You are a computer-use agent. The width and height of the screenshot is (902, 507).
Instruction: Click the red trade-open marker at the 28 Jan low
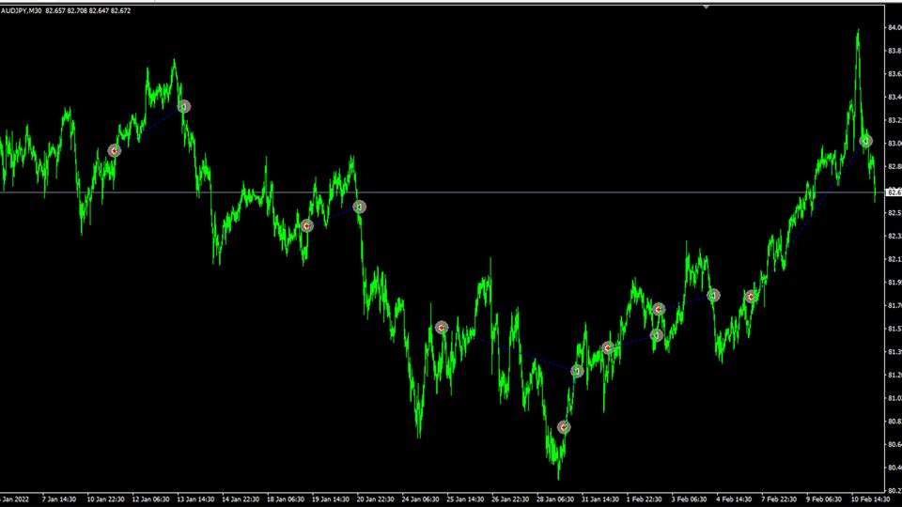point(564,427)
